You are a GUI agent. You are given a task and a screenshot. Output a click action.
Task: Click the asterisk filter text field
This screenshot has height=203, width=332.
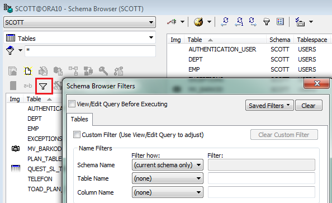tap(90, 51)
